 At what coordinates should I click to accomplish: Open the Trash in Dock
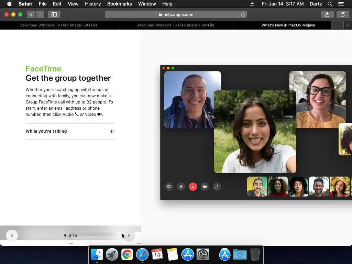(255, 255)
